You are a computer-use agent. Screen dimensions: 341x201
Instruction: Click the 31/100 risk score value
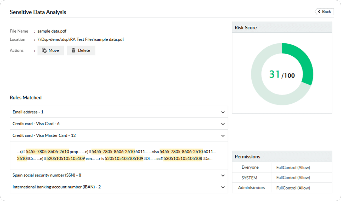coord(282,75)
